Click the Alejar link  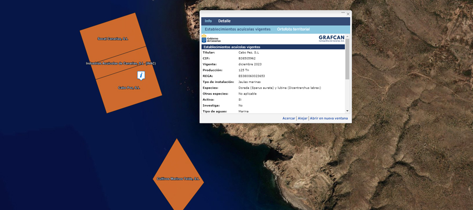(x=303, y=119)
